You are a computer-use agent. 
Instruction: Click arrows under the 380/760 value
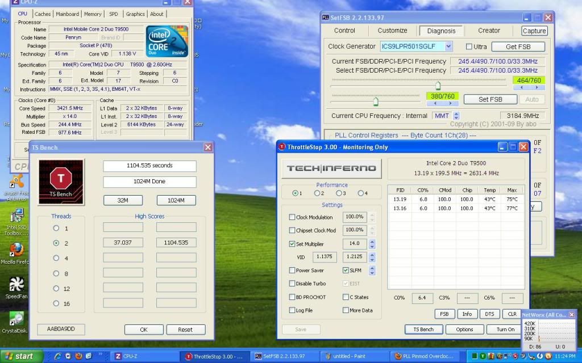coord(442,103)
